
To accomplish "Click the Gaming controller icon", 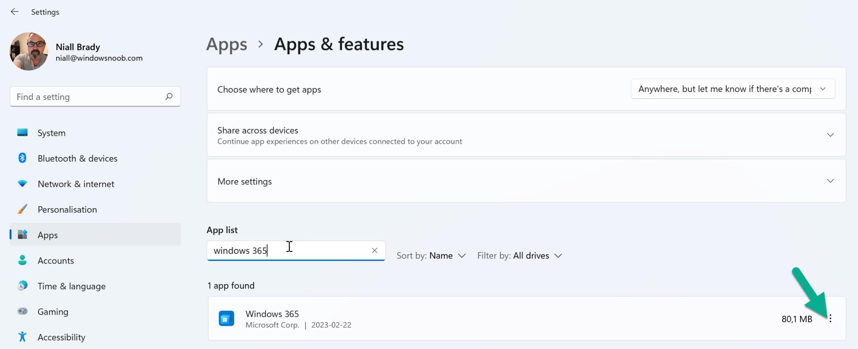I will point(23,311).
